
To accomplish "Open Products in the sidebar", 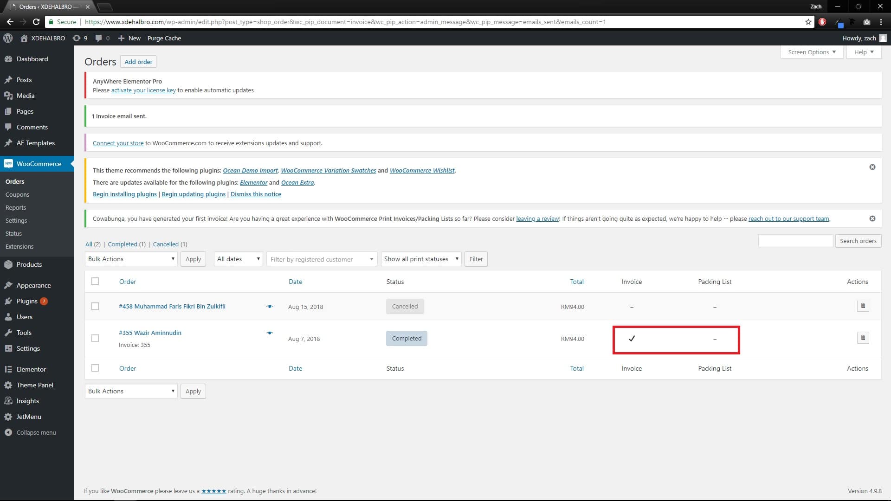I will (x=37, y=264).
